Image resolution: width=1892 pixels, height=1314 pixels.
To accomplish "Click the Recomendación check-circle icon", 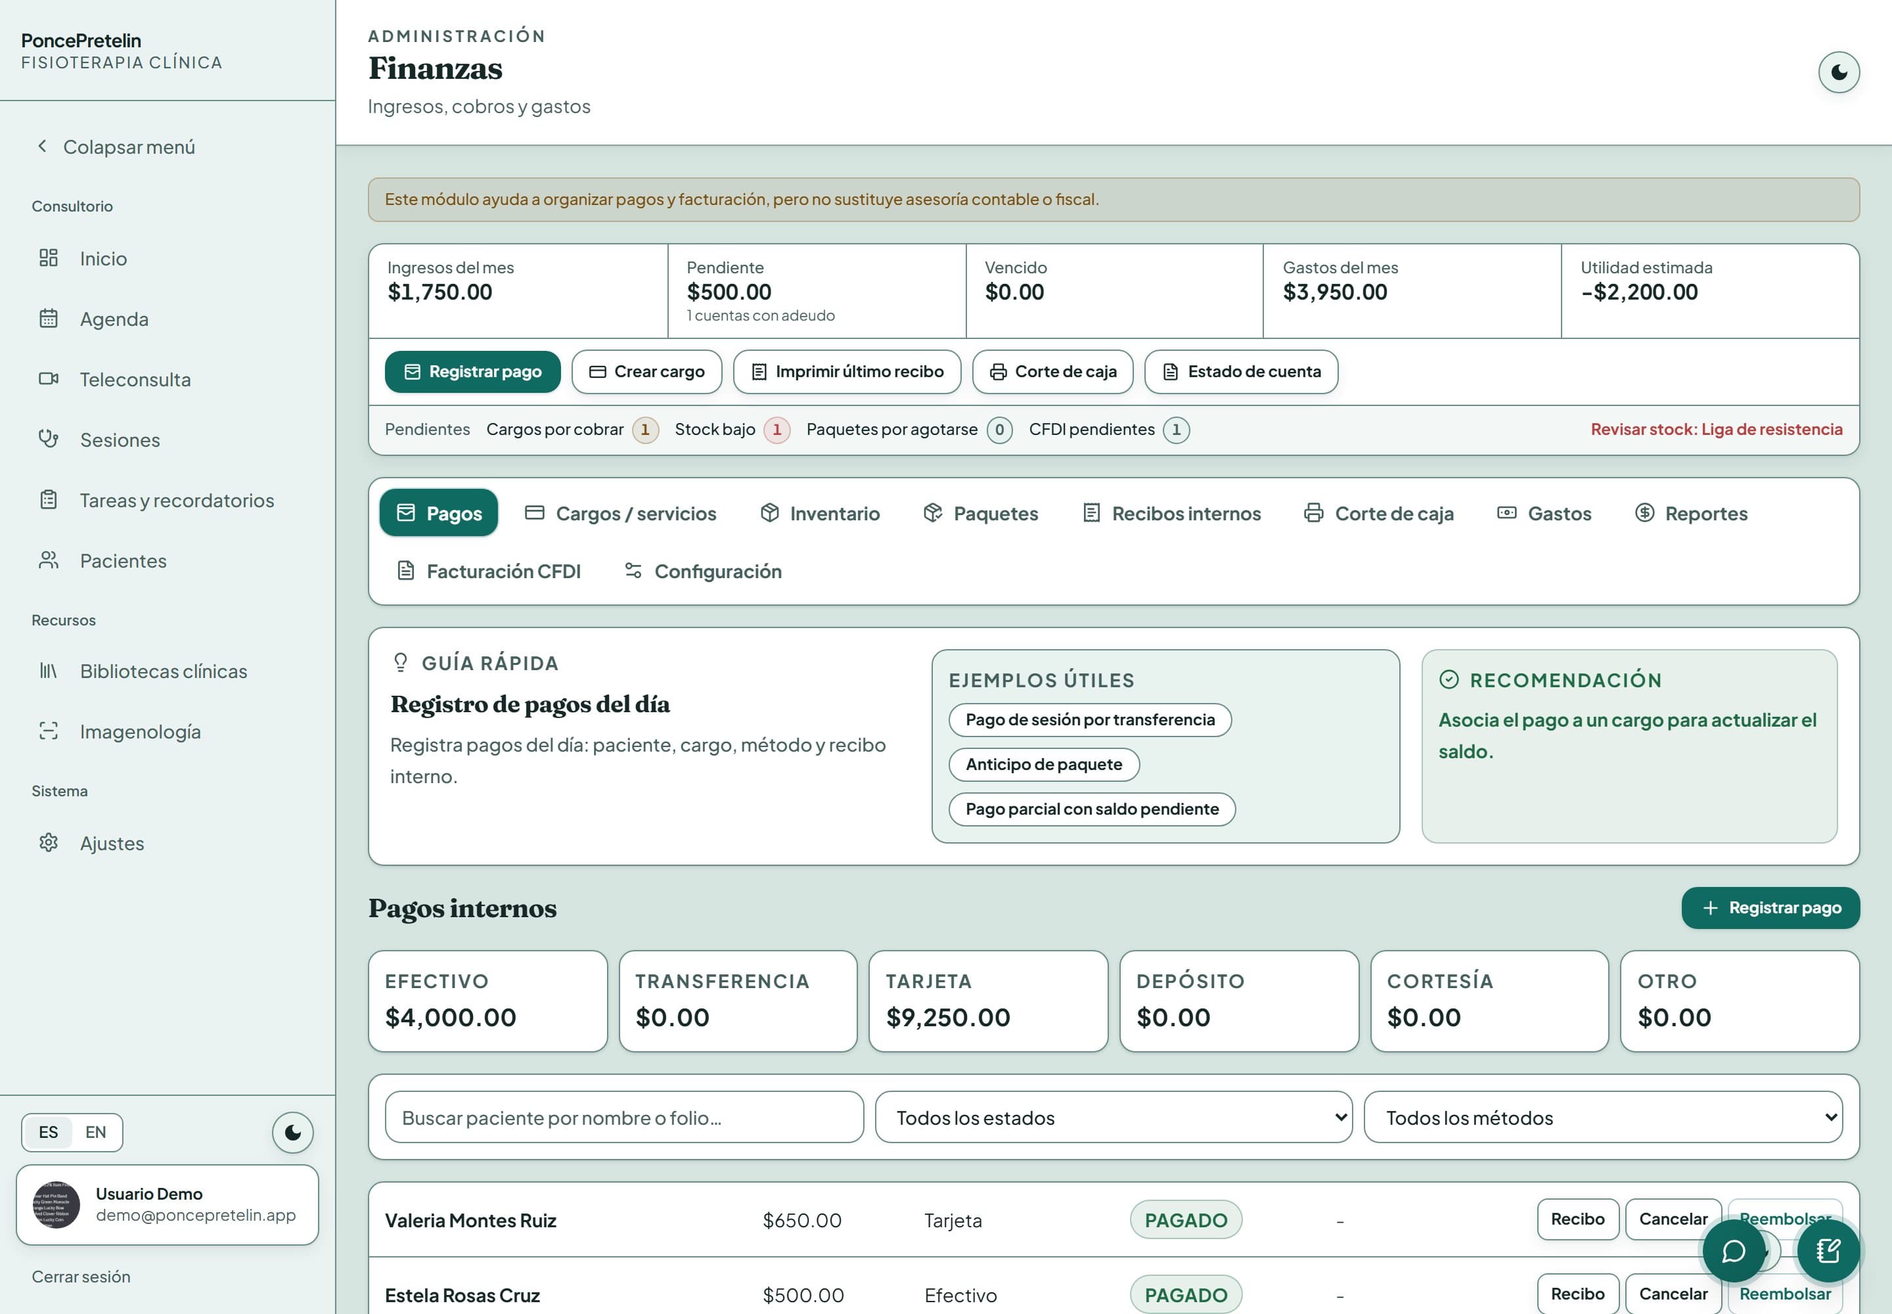I will click(1449, 679).
